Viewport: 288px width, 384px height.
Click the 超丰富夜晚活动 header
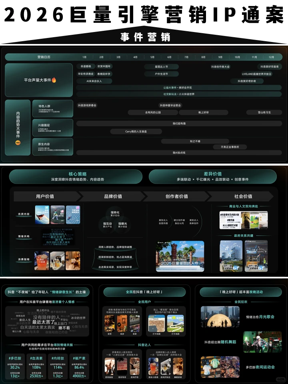tap(241, 292)
